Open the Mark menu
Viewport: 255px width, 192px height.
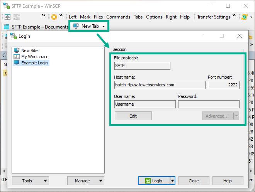point(85,17)
